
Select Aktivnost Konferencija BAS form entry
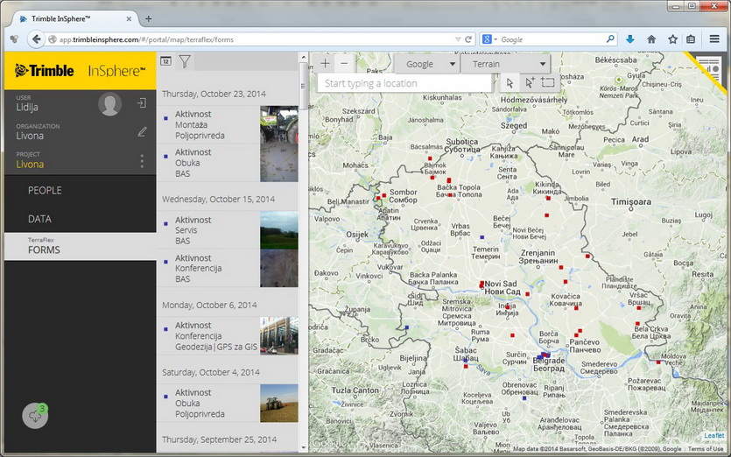tap(208, 268)
